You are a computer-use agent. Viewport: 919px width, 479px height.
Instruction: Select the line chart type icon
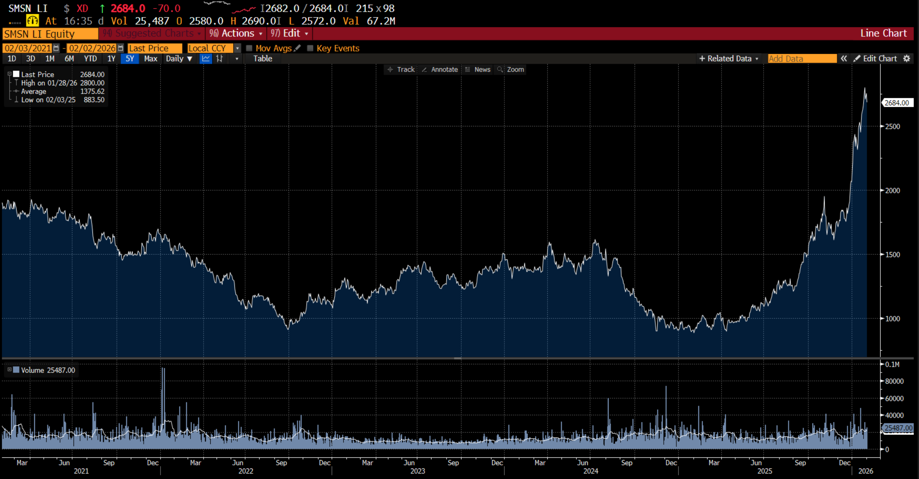(206, 59)
